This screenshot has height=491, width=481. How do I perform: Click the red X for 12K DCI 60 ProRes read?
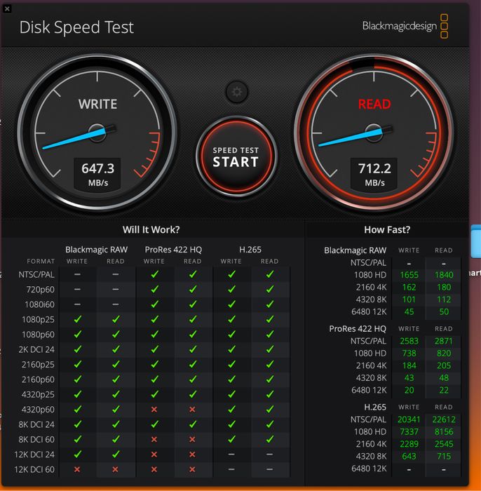tap(192, 469)
